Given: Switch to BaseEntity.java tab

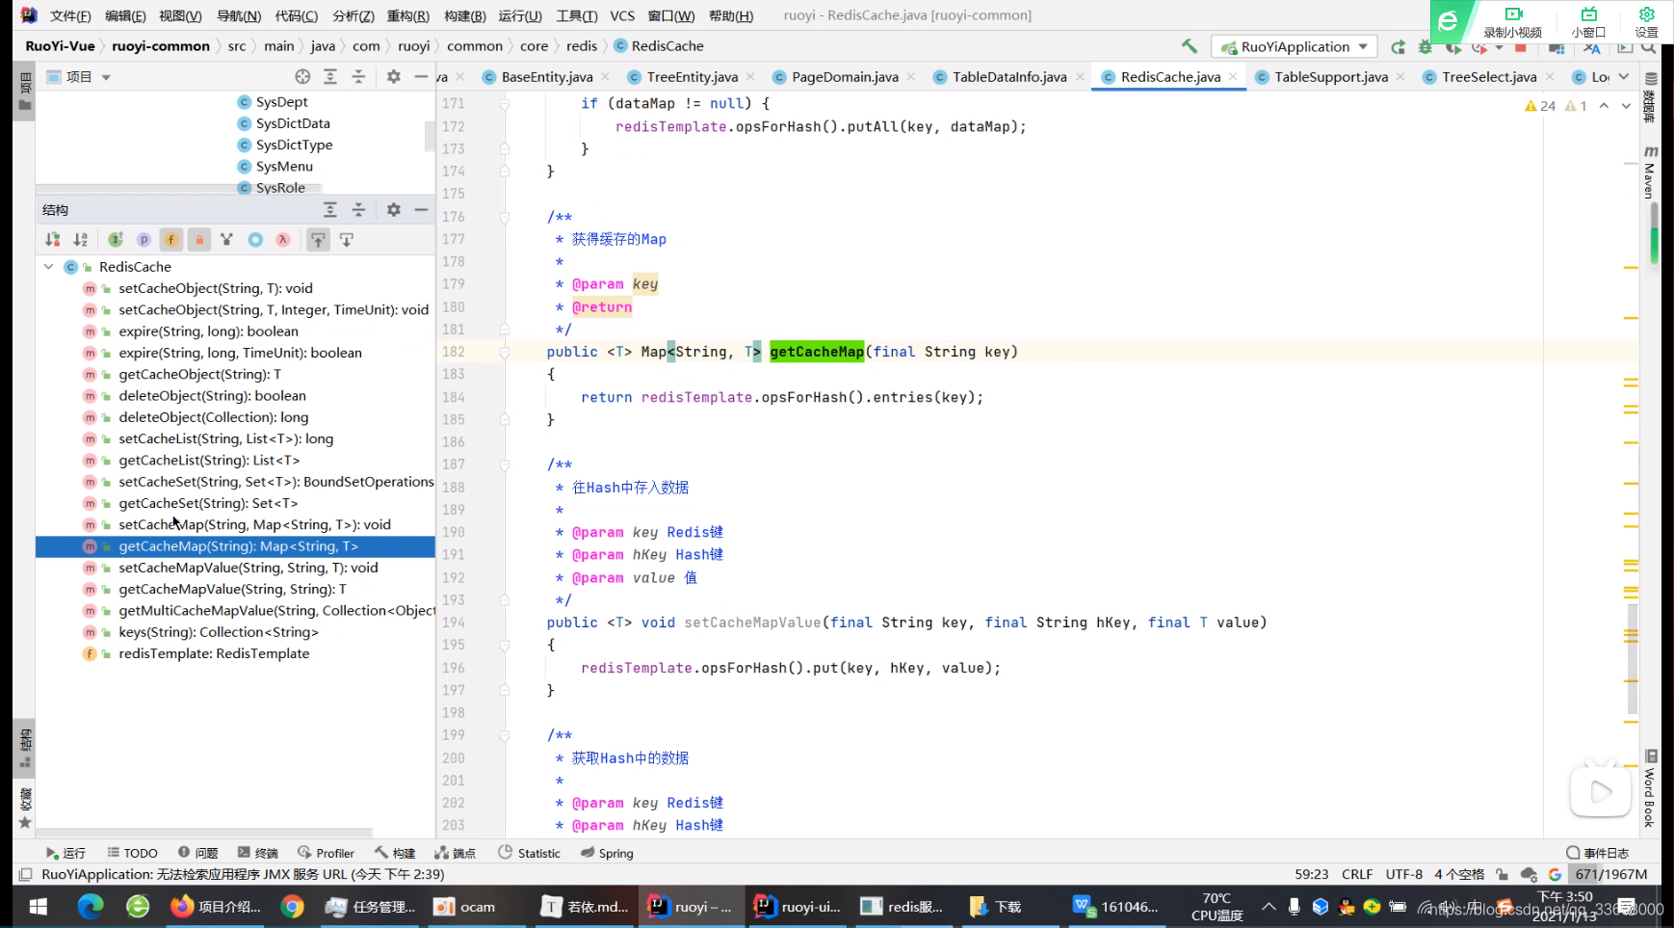Looking at the screenshot, I should 546,76.
